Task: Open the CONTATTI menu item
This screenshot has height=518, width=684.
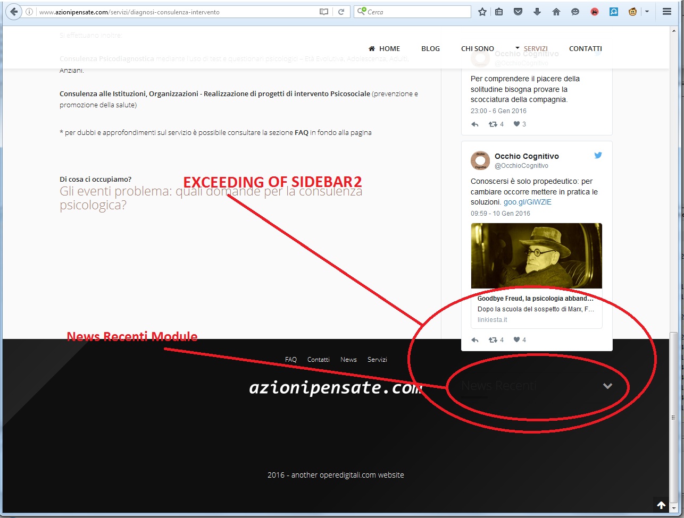Action: pyautogui.click(x=585, y=48)
